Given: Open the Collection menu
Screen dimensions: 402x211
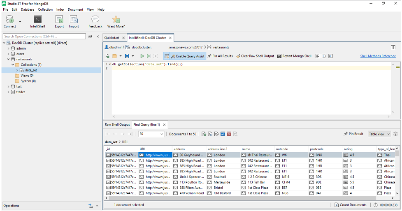Looking at the screenshot, I should point(45,9).
